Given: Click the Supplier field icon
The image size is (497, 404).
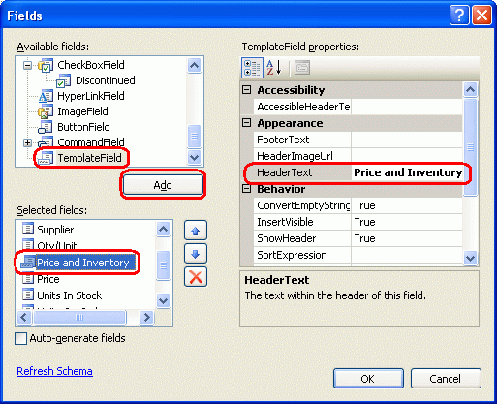Looking at the screenshot, I should tap(28, 228).
